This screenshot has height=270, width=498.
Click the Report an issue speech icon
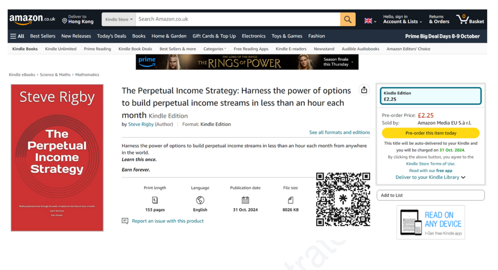[x=125, y=221]
